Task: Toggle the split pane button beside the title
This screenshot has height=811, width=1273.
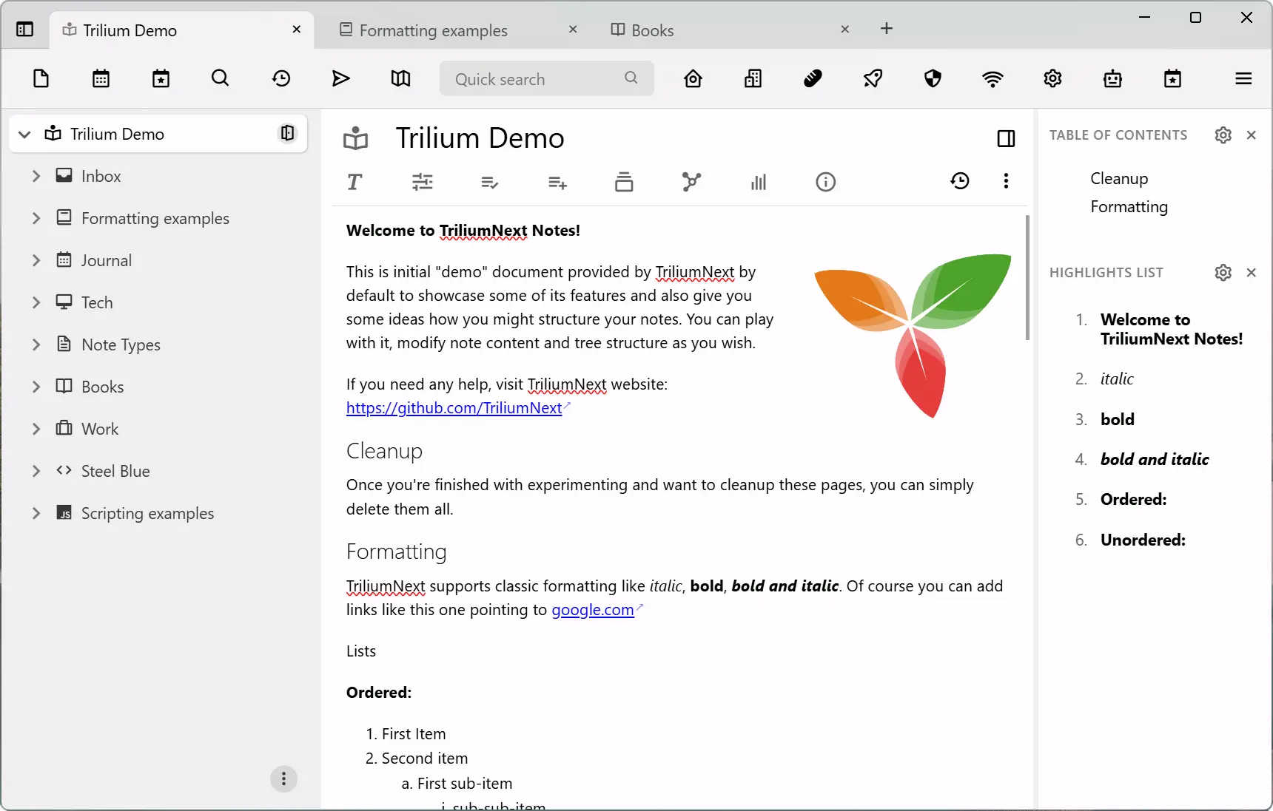Action: [x=1006, y=138]
